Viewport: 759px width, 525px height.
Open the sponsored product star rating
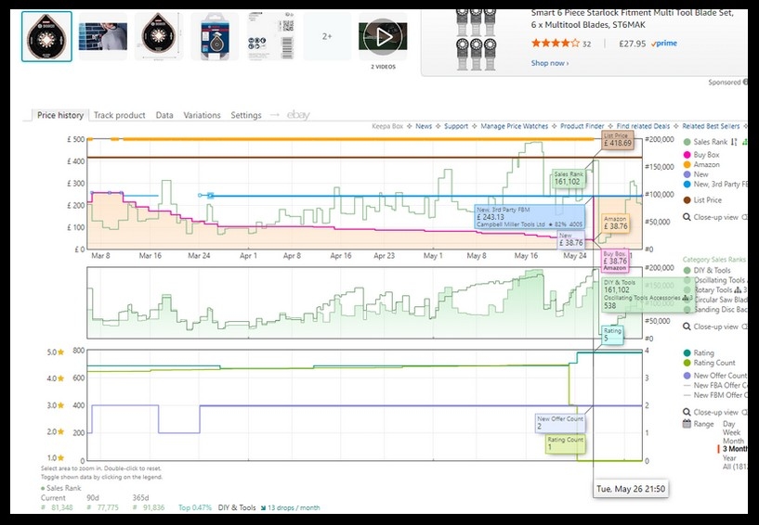[555, 43]
